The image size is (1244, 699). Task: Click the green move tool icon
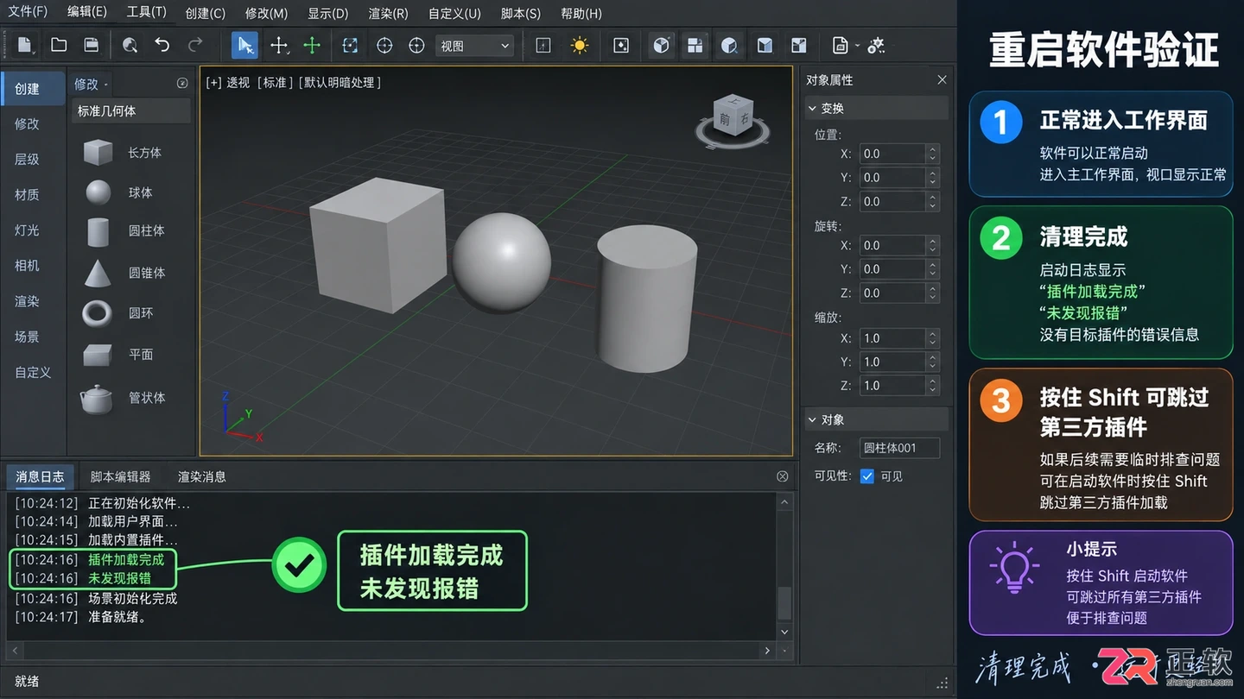coord(312,45)
